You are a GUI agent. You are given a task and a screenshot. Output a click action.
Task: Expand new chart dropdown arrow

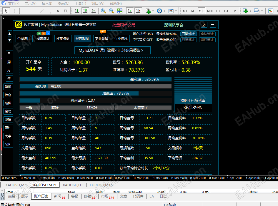pos(250,11)
